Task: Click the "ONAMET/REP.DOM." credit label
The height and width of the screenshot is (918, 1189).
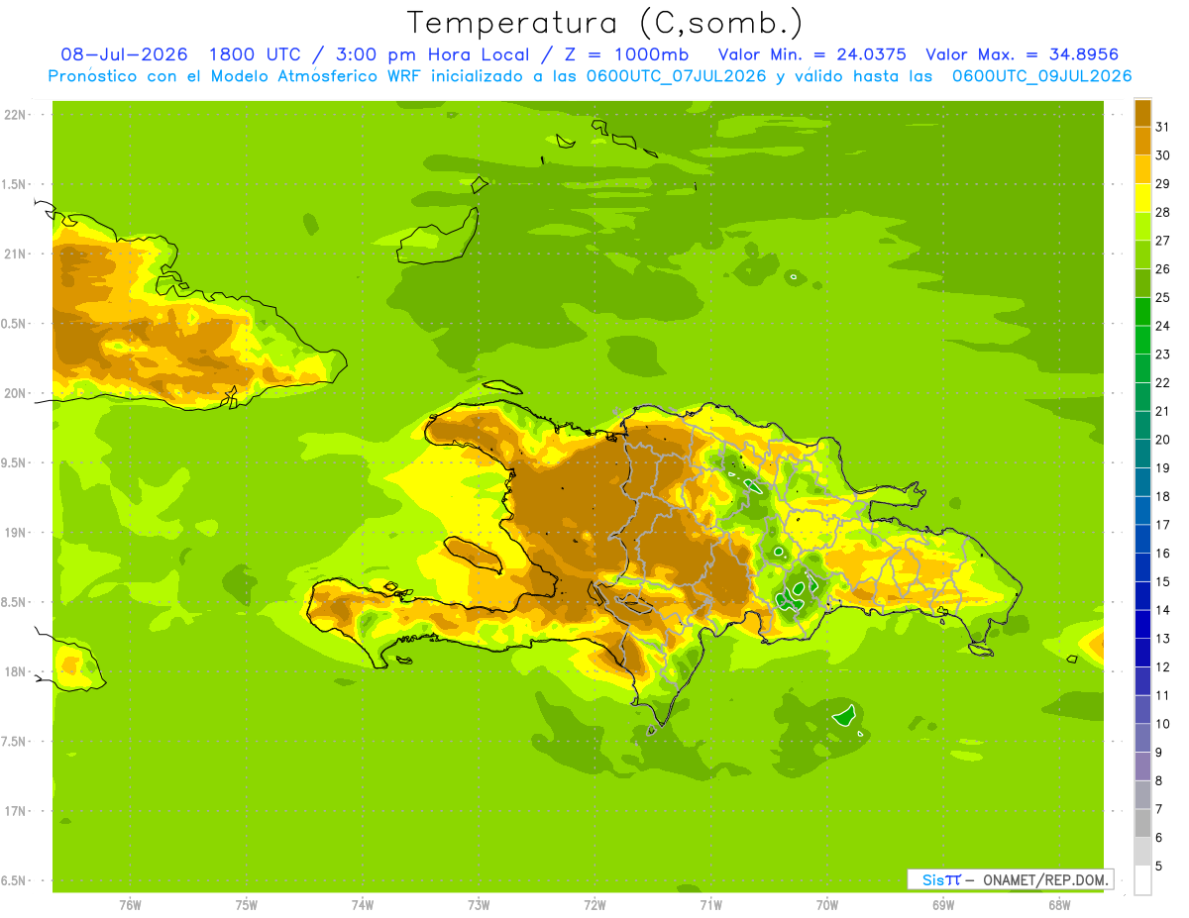Action: (x=1043, y=879)
